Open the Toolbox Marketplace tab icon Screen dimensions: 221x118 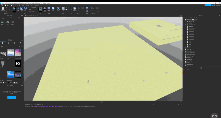tap(2, 43)
